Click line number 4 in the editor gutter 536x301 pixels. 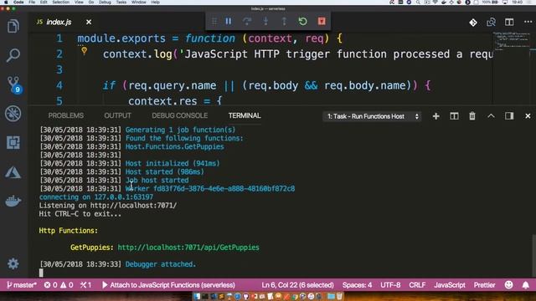click(x=59, y=85)
